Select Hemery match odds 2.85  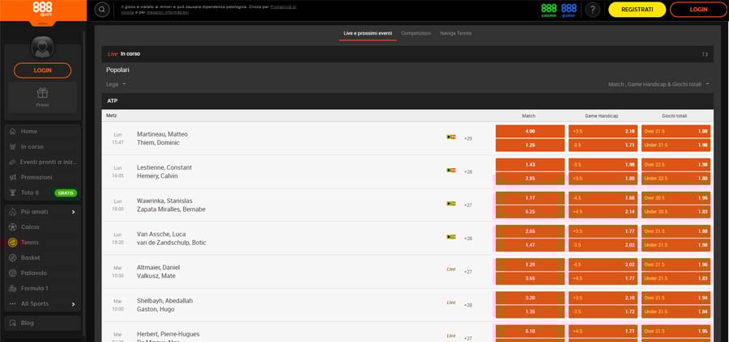pyautogui.click(x=530, y=179)
